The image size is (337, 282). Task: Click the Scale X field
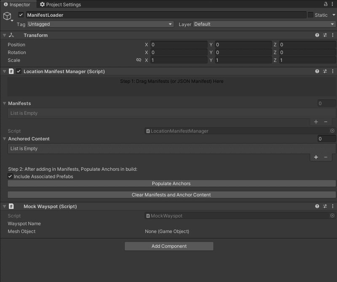179,60
